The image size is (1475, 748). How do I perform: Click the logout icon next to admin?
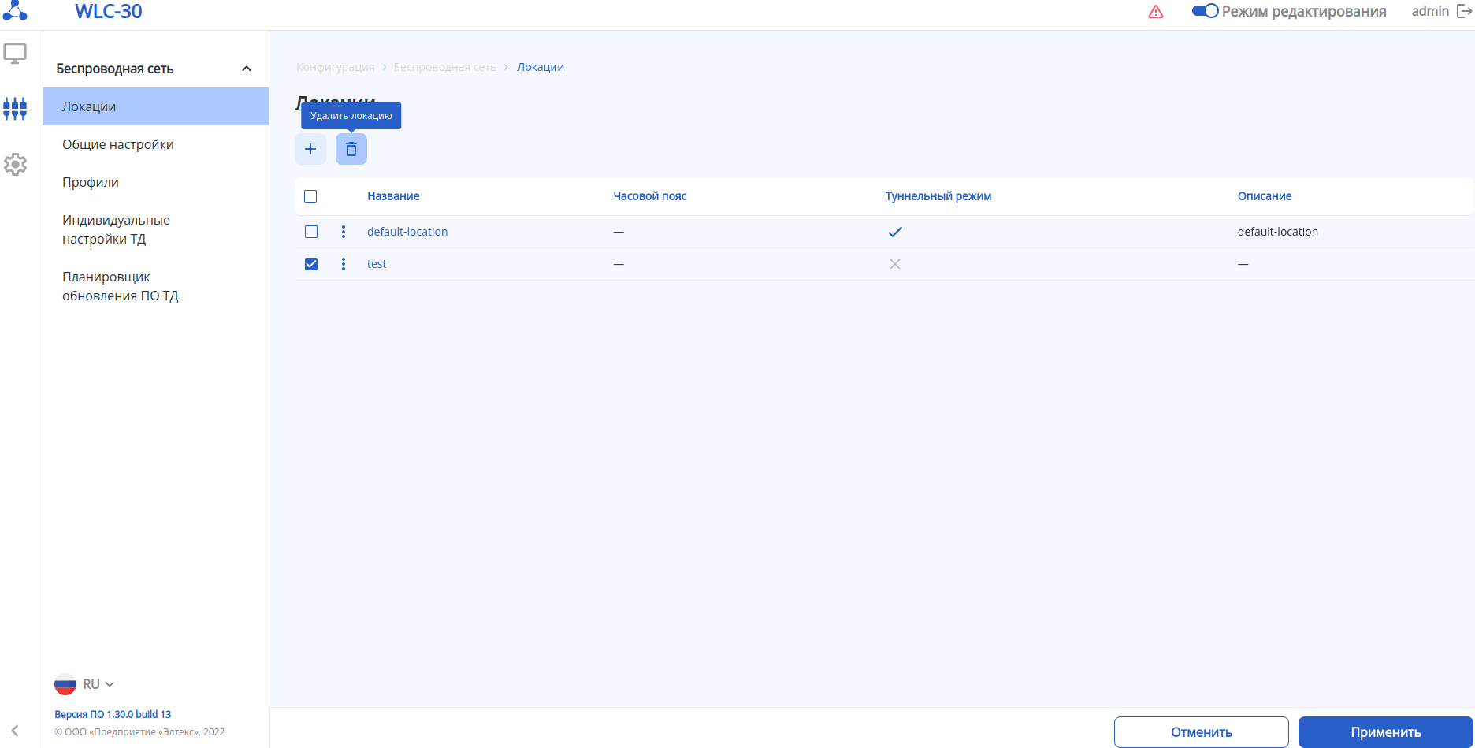(1464, 11)
